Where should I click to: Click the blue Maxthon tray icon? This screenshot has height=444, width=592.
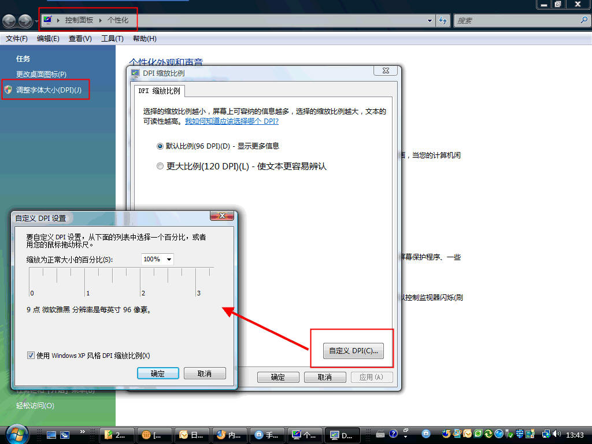426,434
